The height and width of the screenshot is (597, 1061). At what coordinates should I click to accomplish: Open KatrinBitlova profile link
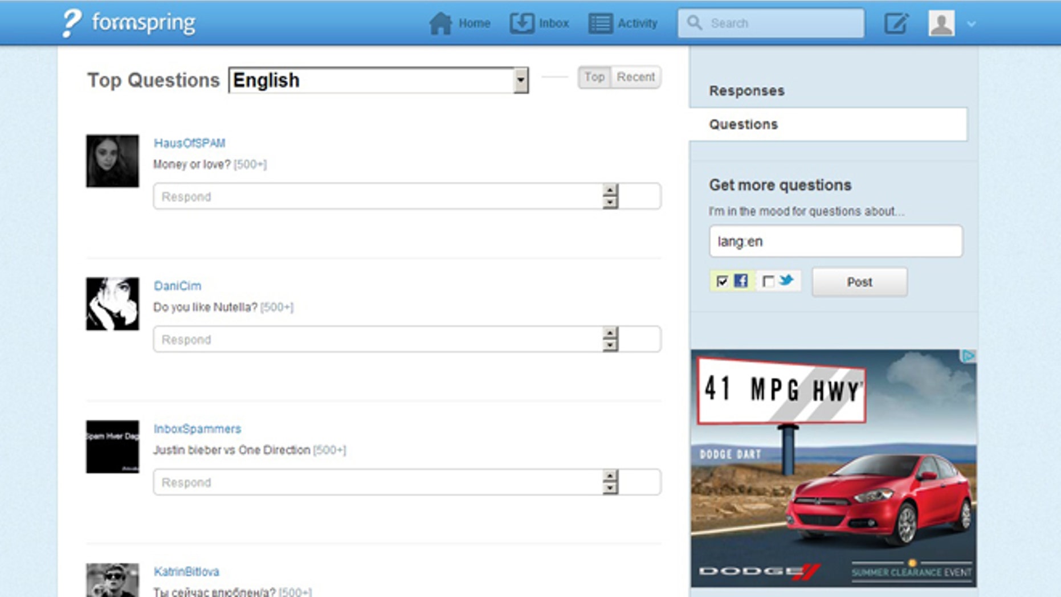point(186,571)
